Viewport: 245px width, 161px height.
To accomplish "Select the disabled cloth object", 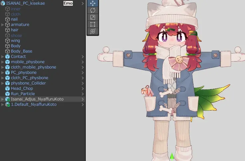I will pyautogui.click(x=16, y=14).
